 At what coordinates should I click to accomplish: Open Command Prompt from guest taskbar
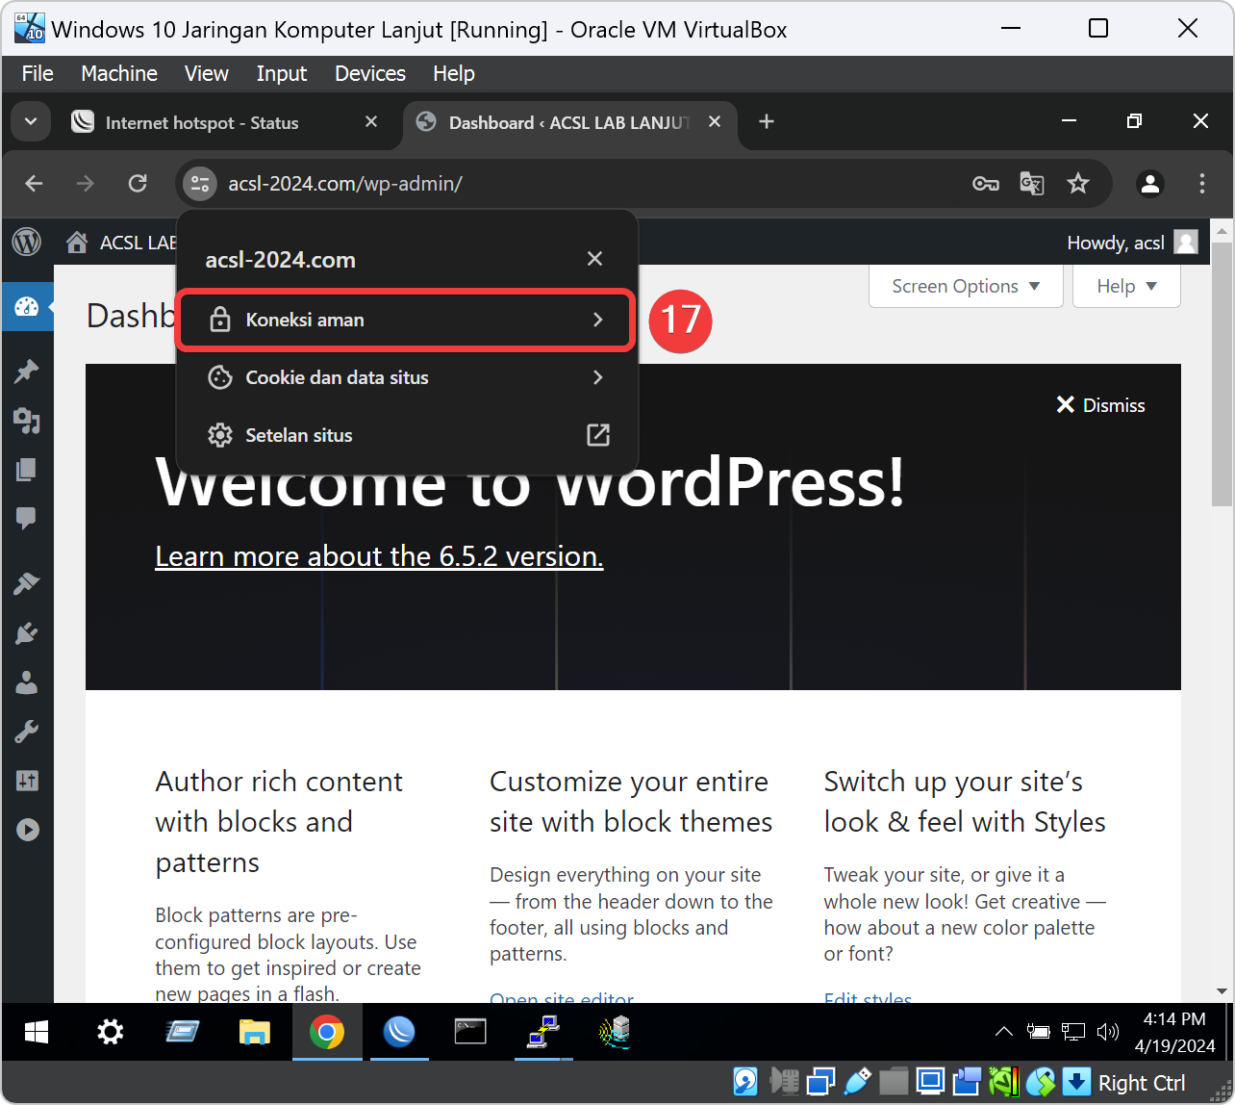[470, 1032]
